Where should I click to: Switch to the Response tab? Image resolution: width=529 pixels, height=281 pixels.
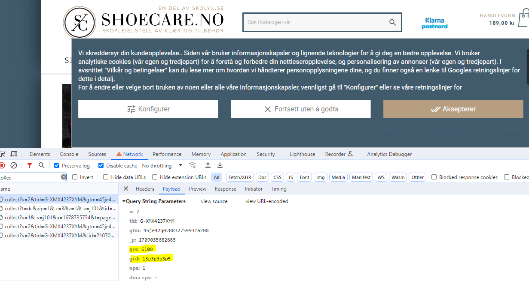tap(226, 189)
